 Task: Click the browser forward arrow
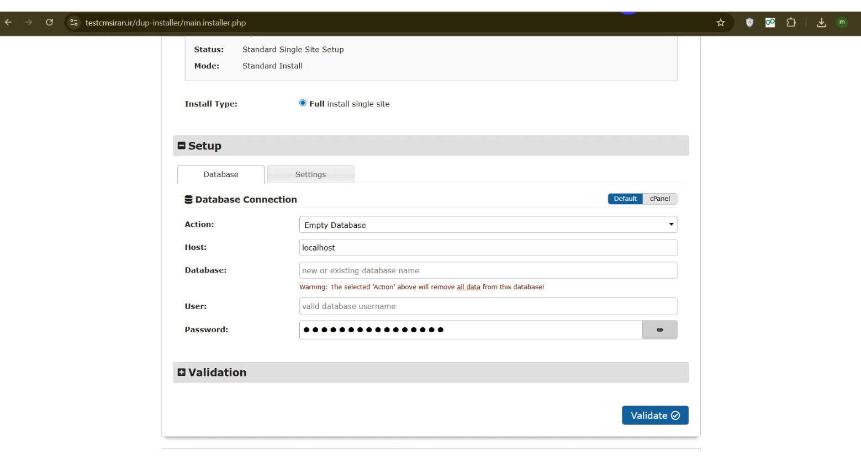point(29,23)
